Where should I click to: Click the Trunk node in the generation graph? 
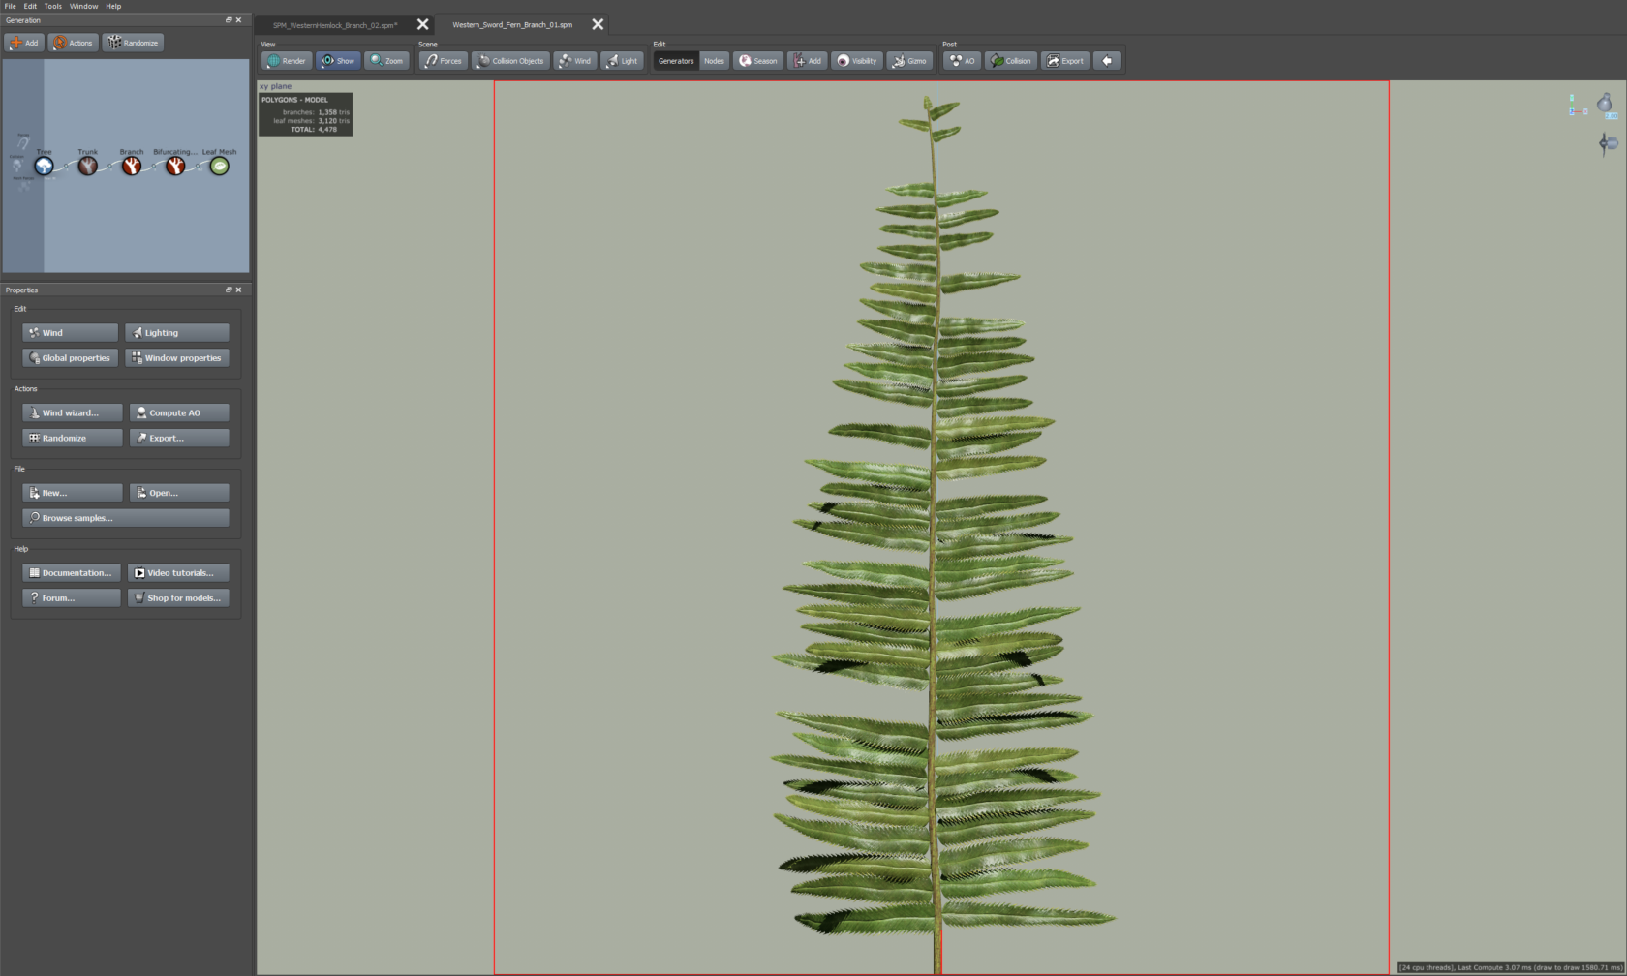[x=88, y=167]
